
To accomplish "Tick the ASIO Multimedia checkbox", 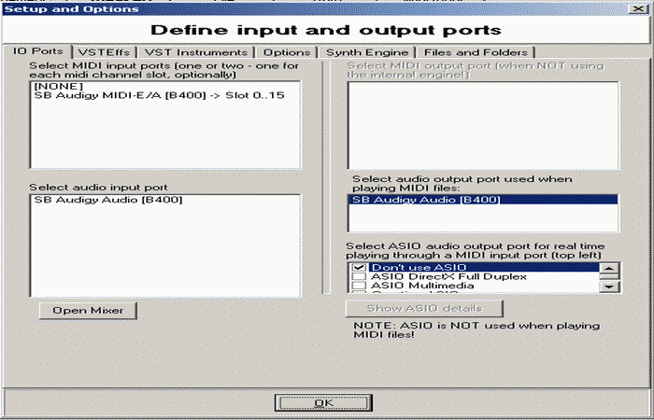I will [359, 287].
